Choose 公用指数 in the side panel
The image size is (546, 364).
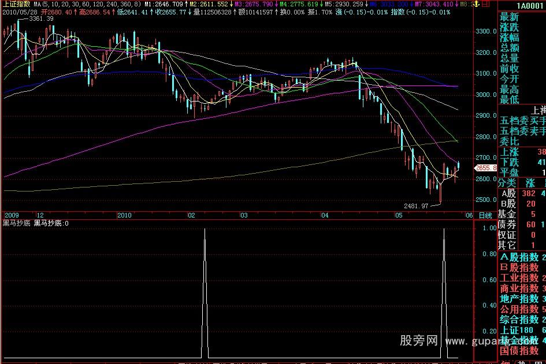point(519,309)
